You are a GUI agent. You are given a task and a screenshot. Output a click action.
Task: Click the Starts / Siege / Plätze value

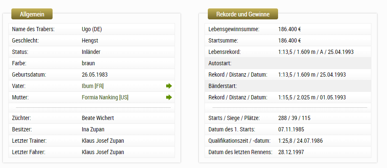click(x=294, y=118)
